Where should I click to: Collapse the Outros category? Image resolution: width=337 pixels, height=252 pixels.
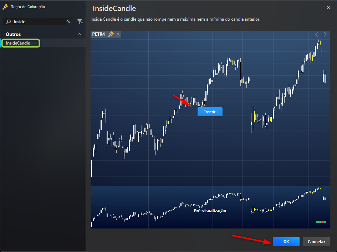point(79,34)
